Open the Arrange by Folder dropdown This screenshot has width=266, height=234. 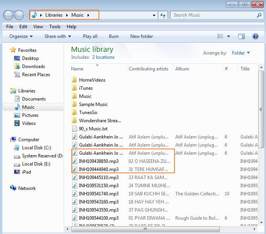click(241, 53)
